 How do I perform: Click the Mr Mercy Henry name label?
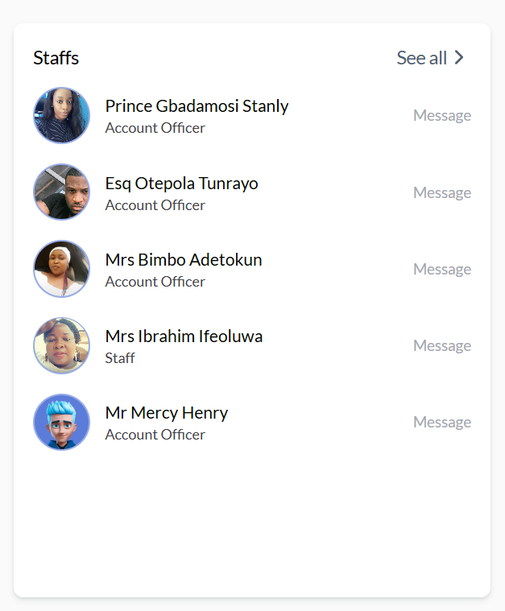click(x=166, y=413)
